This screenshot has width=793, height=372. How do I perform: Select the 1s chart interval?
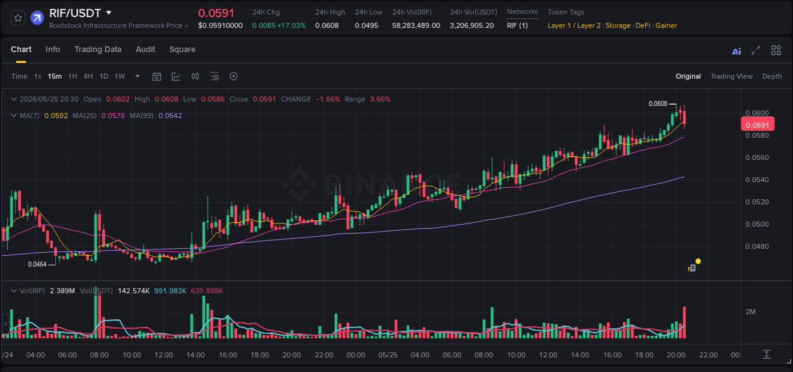click(37, 76)
